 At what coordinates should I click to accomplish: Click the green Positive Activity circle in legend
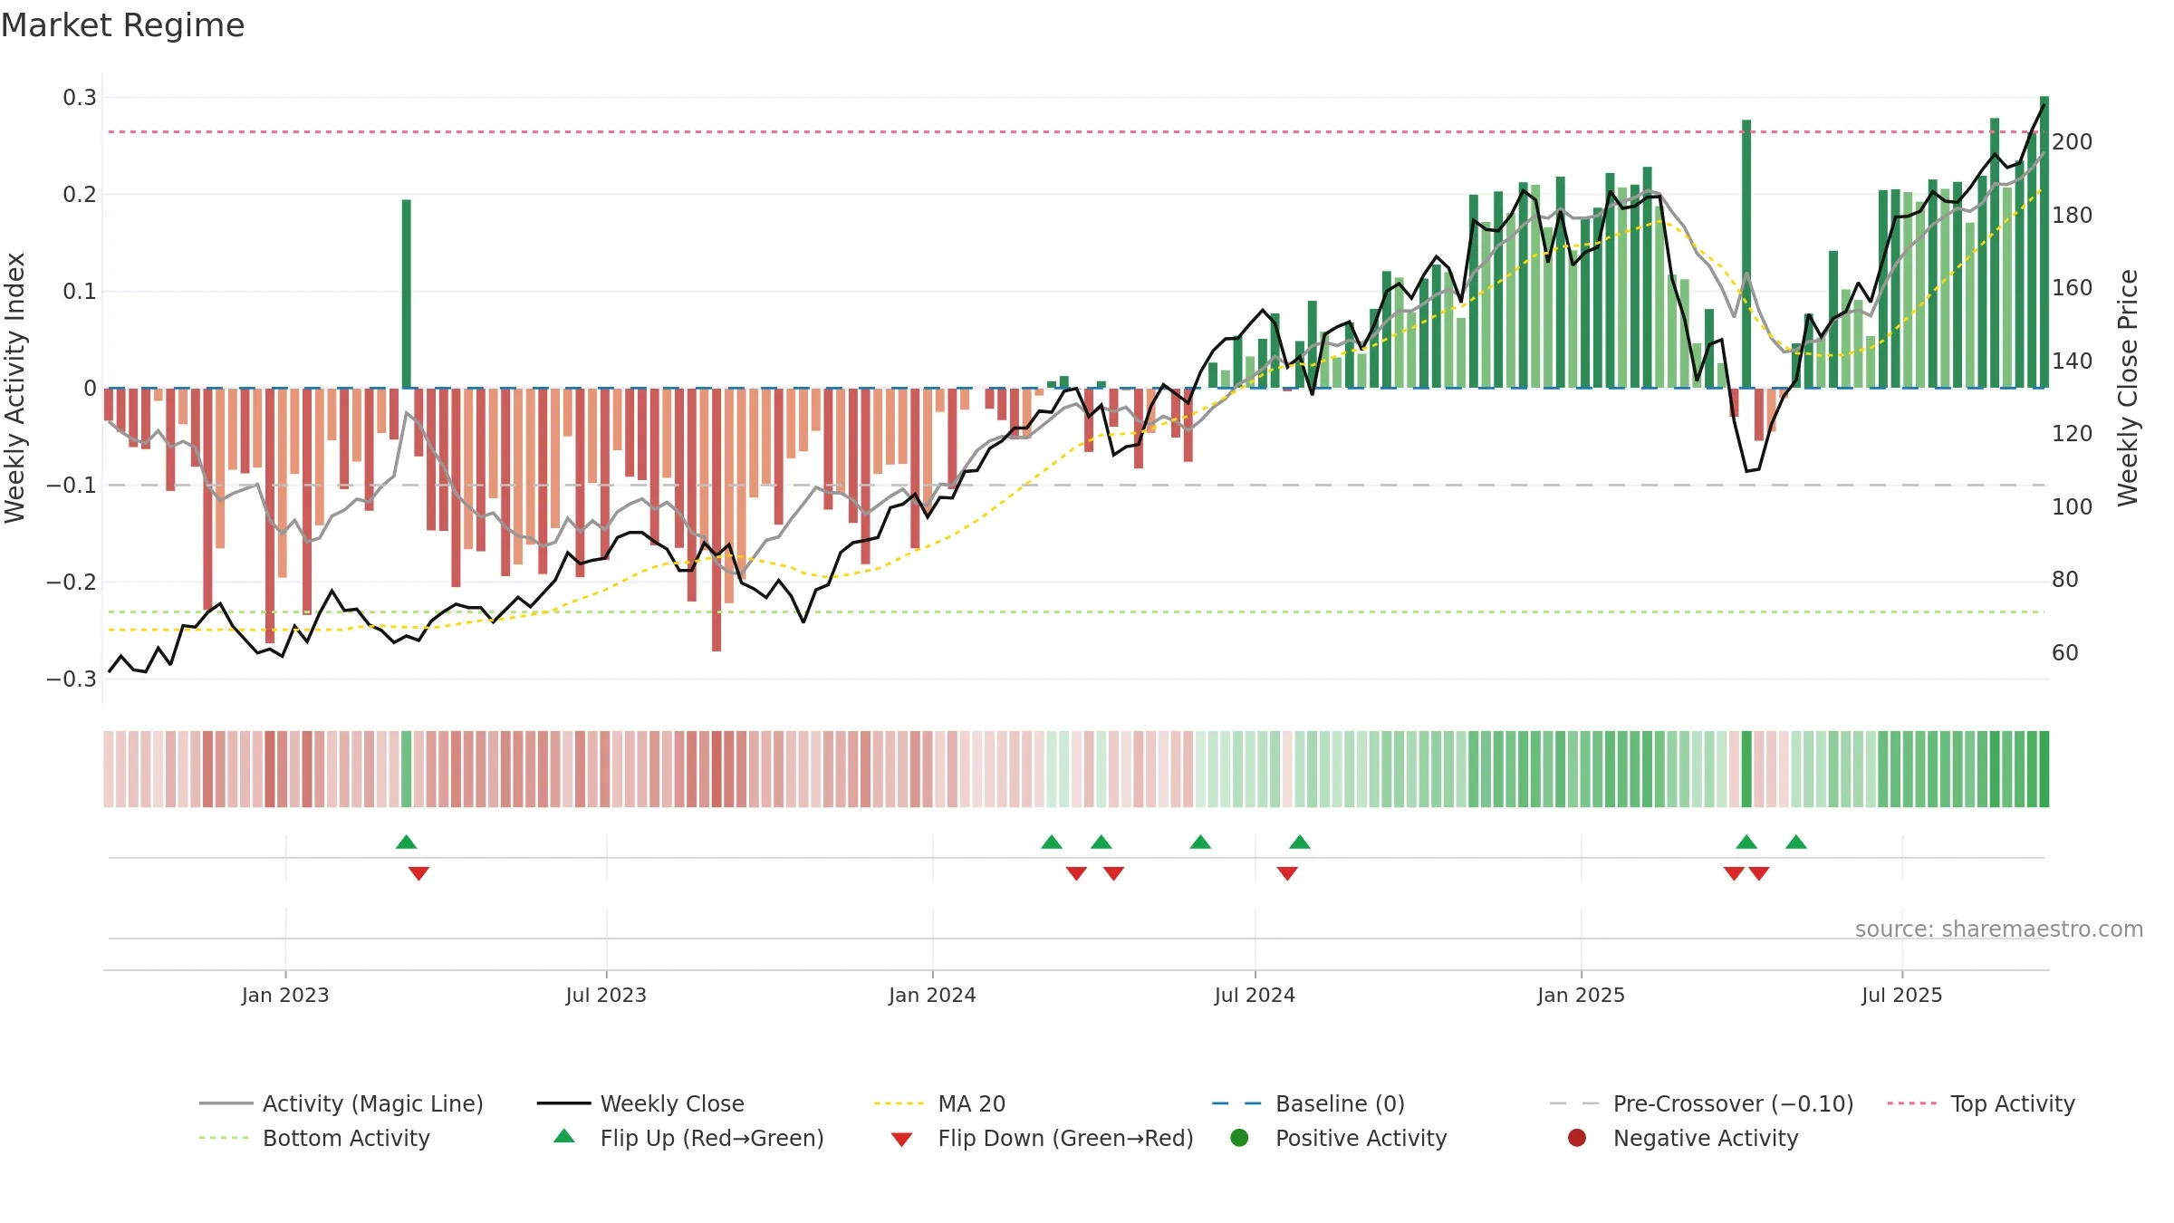[1239, 1138]
